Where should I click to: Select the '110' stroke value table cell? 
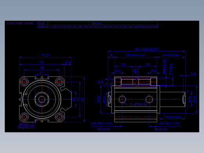tap(146, 27)
